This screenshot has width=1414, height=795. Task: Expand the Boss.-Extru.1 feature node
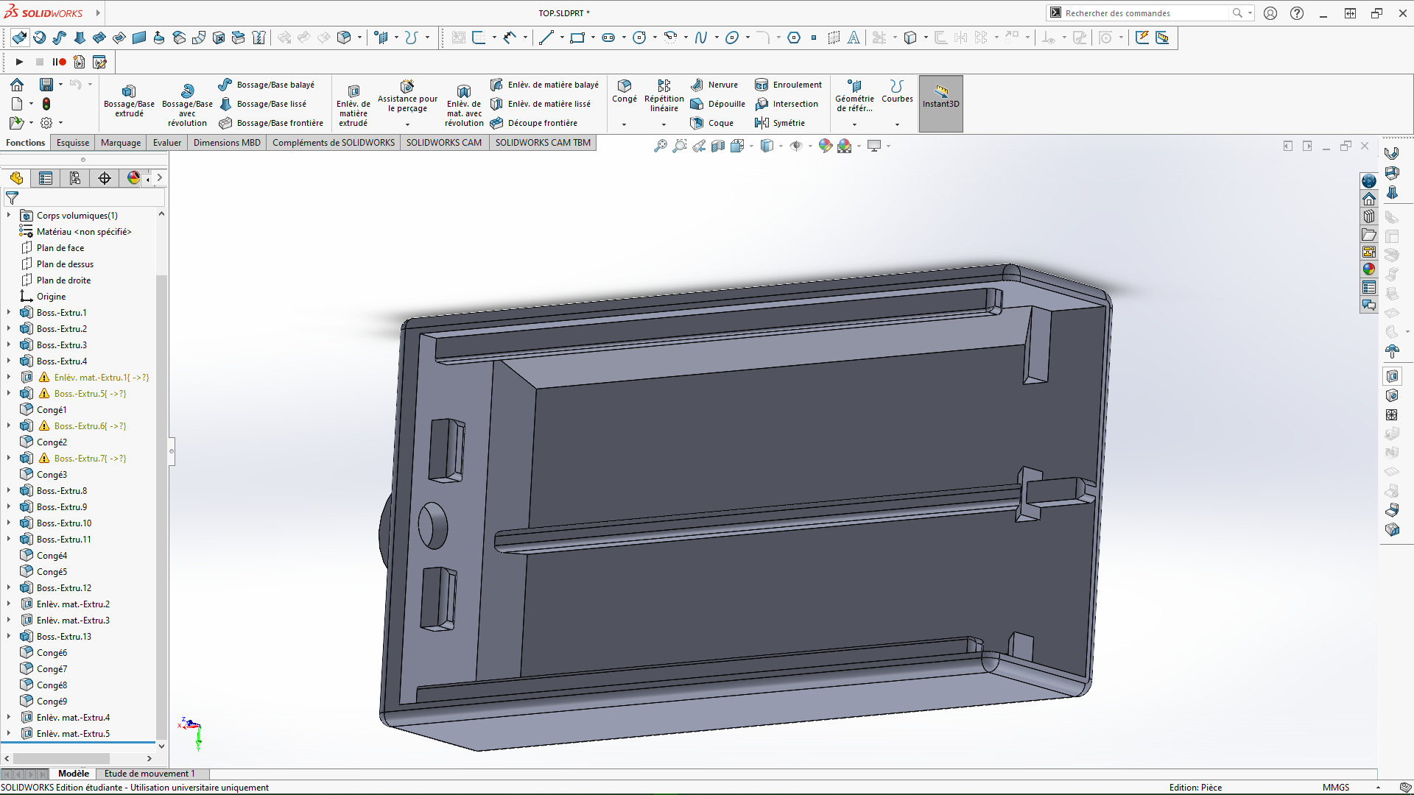(9, 313)
